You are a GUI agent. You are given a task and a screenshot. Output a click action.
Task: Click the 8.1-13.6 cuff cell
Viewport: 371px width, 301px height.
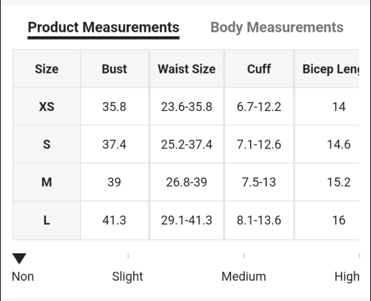(x=259, y=220)
